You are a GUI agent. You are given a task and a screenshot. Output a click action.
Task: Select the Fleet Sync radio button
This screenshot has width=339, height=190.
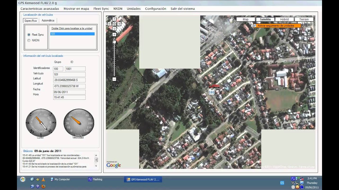29,35
